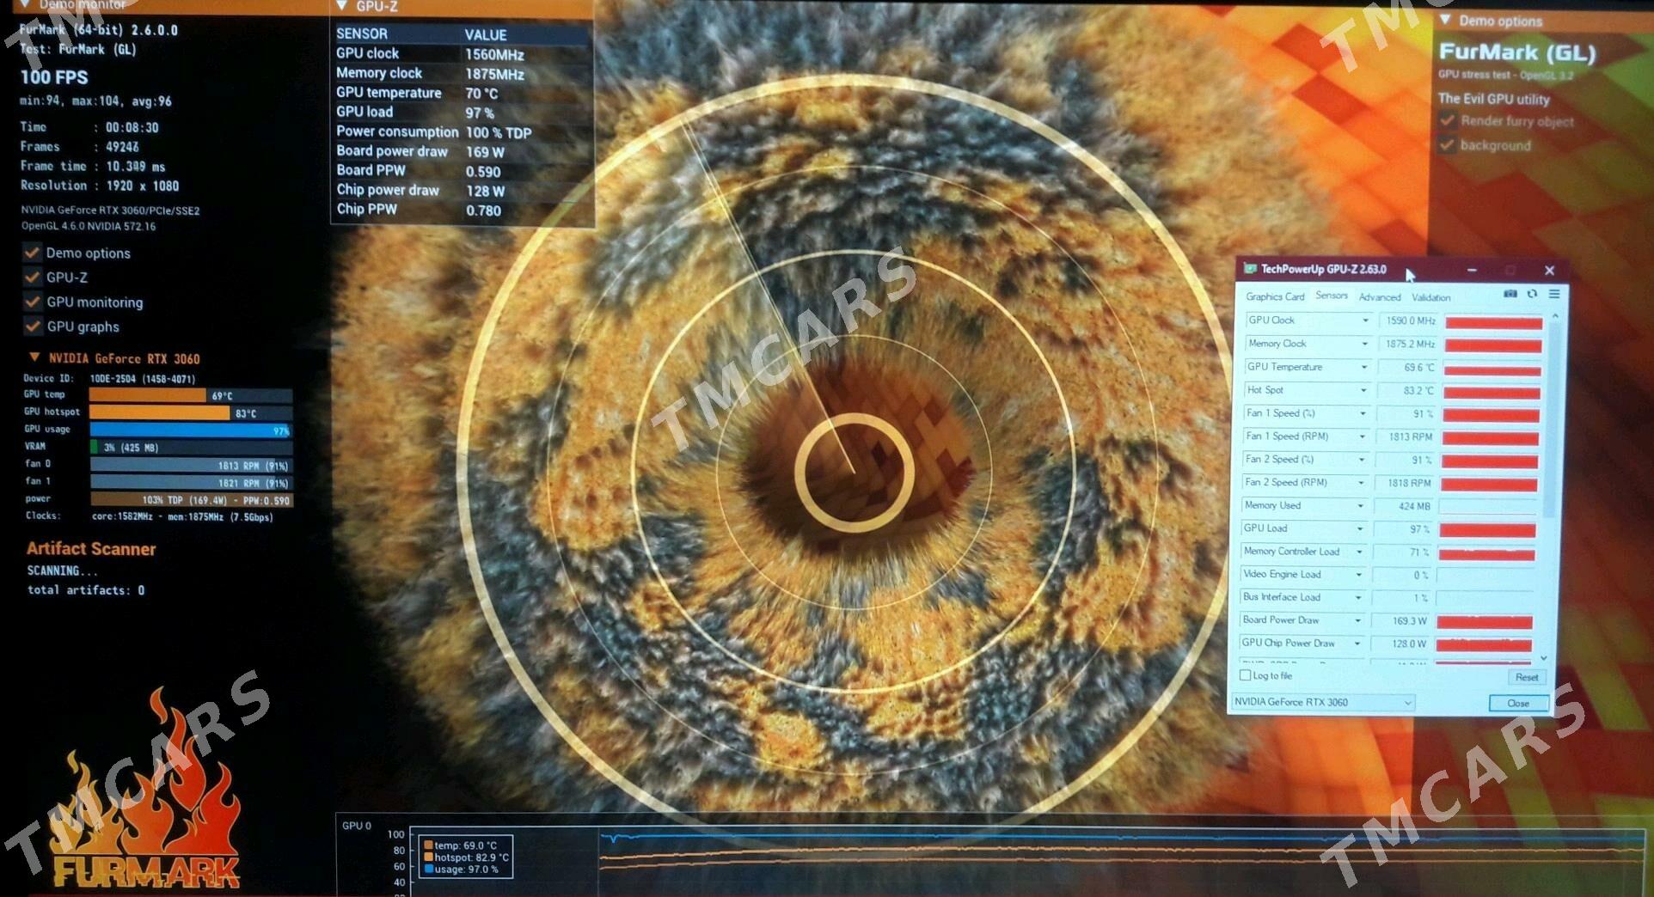Open the GPU Clock sensor dropdown

[x=1365, y=320]
